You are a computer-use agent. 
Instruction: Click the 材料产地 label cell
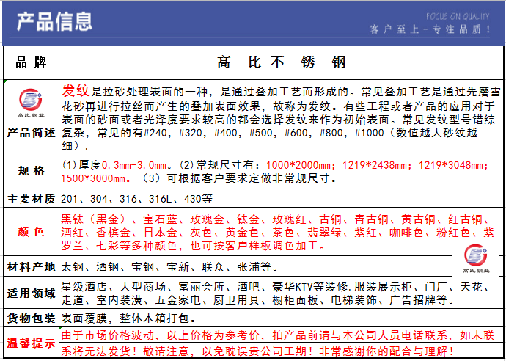click(32, 267)
